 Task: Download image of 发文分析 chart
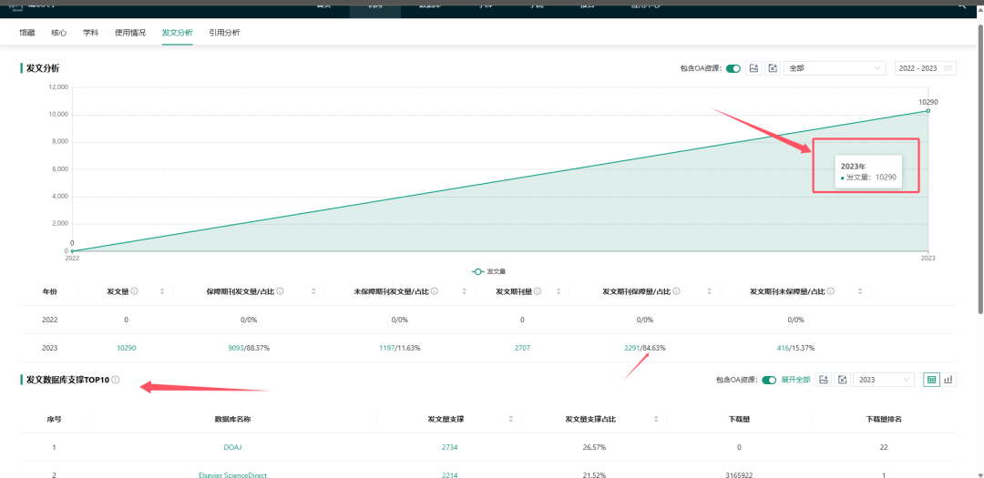click(x=754, y=68)
